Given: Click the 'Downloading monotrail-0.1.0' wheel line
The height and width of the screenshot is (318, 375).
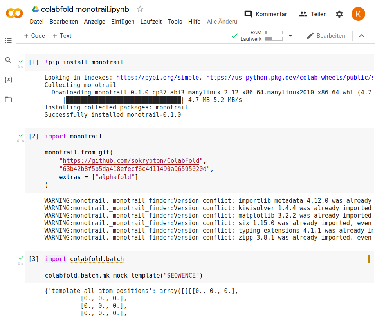Looking at the screenshot, I should (x=211, y=92).
